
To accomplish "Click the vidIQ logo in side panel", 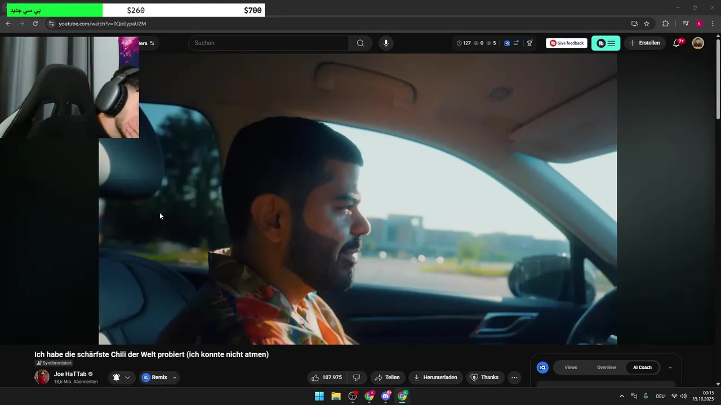I will (x=543, y=367).
